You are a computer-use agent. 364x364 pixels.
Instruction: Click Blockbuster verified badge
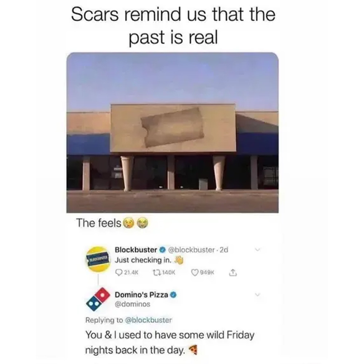click(x=163, y=250)
